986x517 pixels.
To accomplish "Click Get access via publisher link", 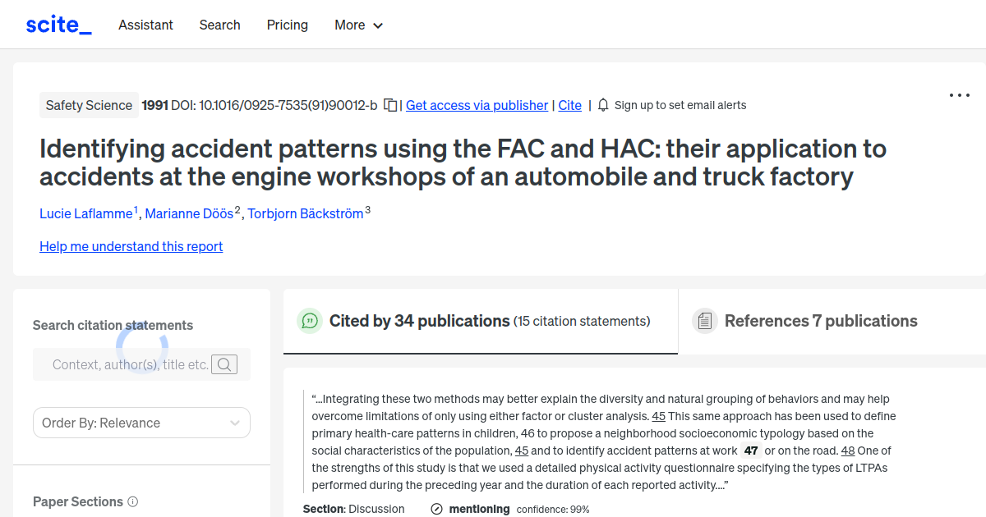I will point(477,105).
